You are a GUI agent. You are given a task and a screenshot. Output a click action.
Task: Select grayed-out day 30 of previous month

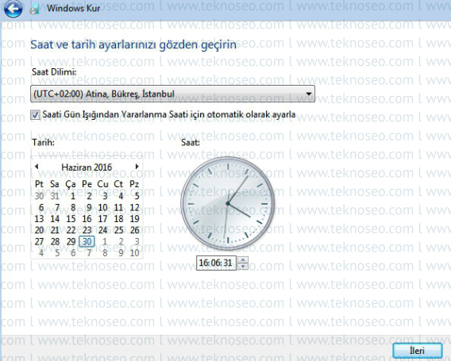[x=39, y=196]
